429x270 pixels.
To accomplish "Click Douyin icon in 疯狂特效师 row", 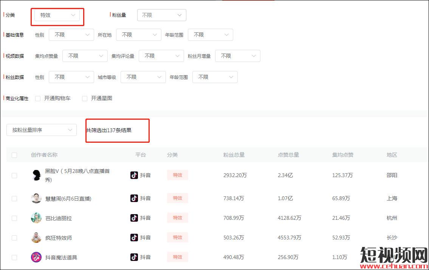I will point(134,238).
